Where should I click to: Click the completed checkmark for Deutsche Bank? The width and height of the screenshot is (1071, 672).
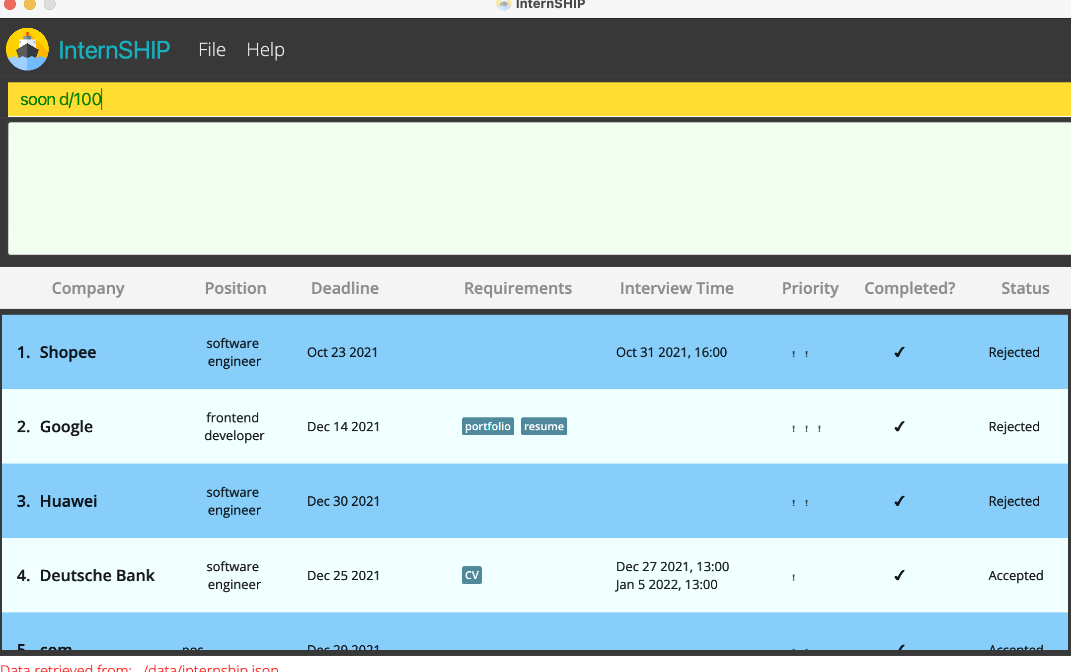[899, 575]
